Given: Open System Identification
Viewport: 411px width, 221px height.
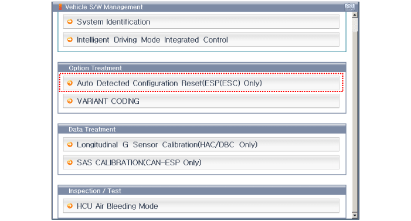Looking at the screenshot, I should tap(201, 22).
